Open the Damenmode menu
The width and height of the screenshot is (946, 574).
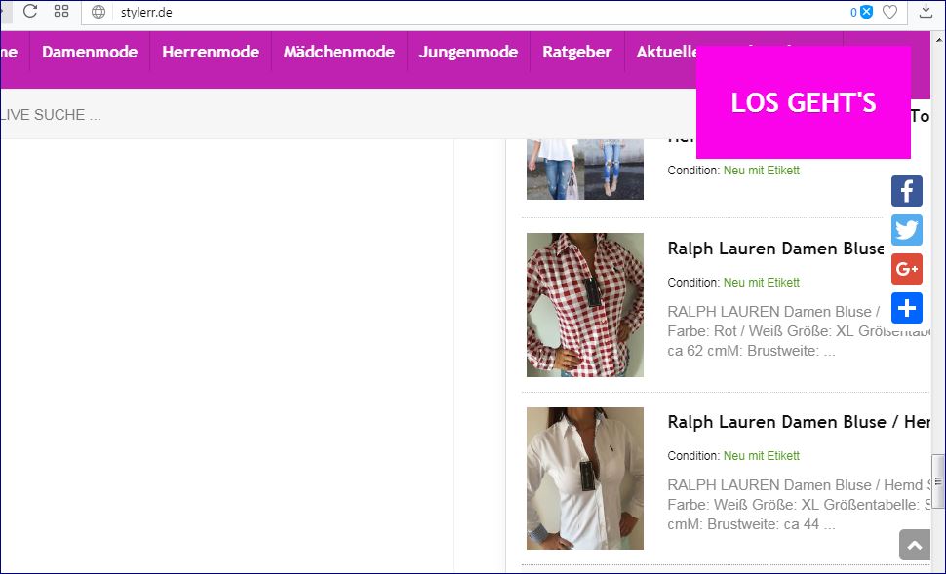(90, 52)
